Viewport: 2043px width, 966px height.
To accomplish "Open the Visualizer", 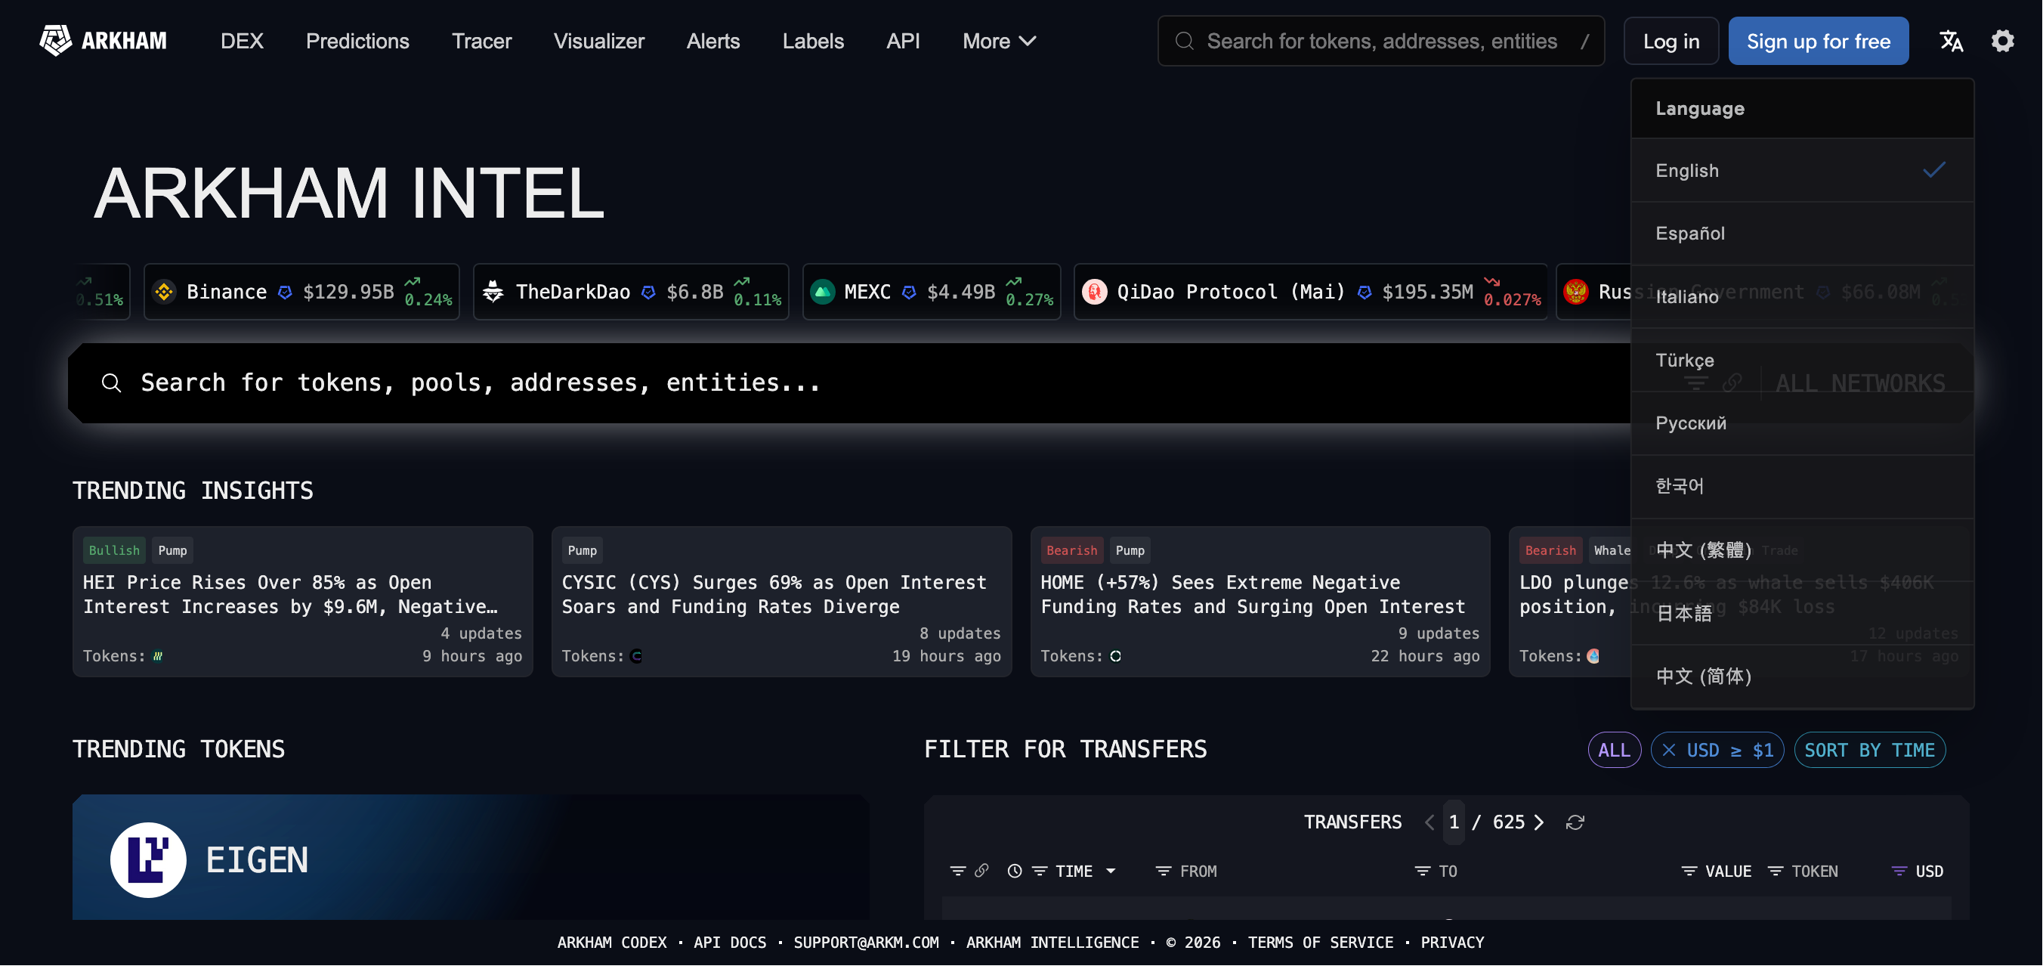I will point(599,41).
